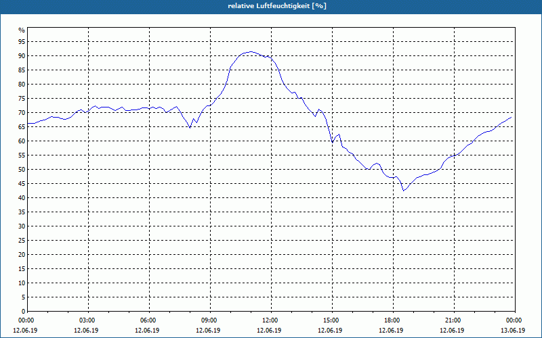
Task: Click the 80 y-axis value
Action: click(x=22, y=84)
